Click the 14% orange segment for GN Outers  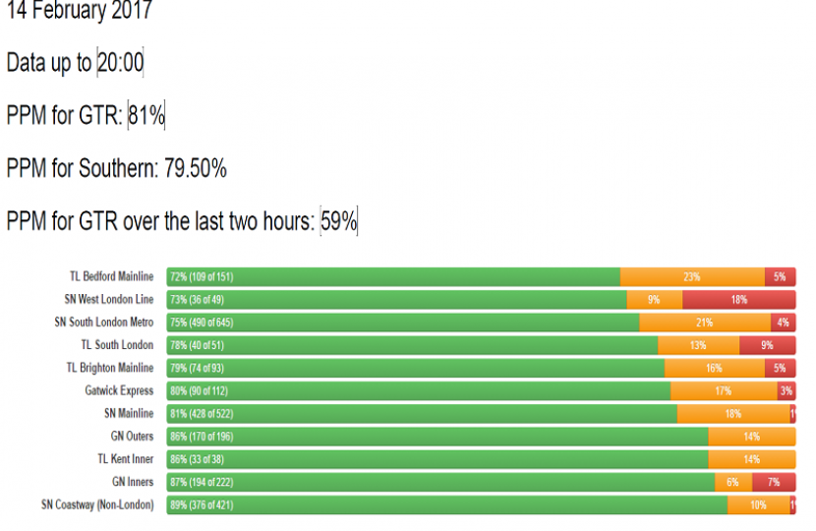(751, 437)
